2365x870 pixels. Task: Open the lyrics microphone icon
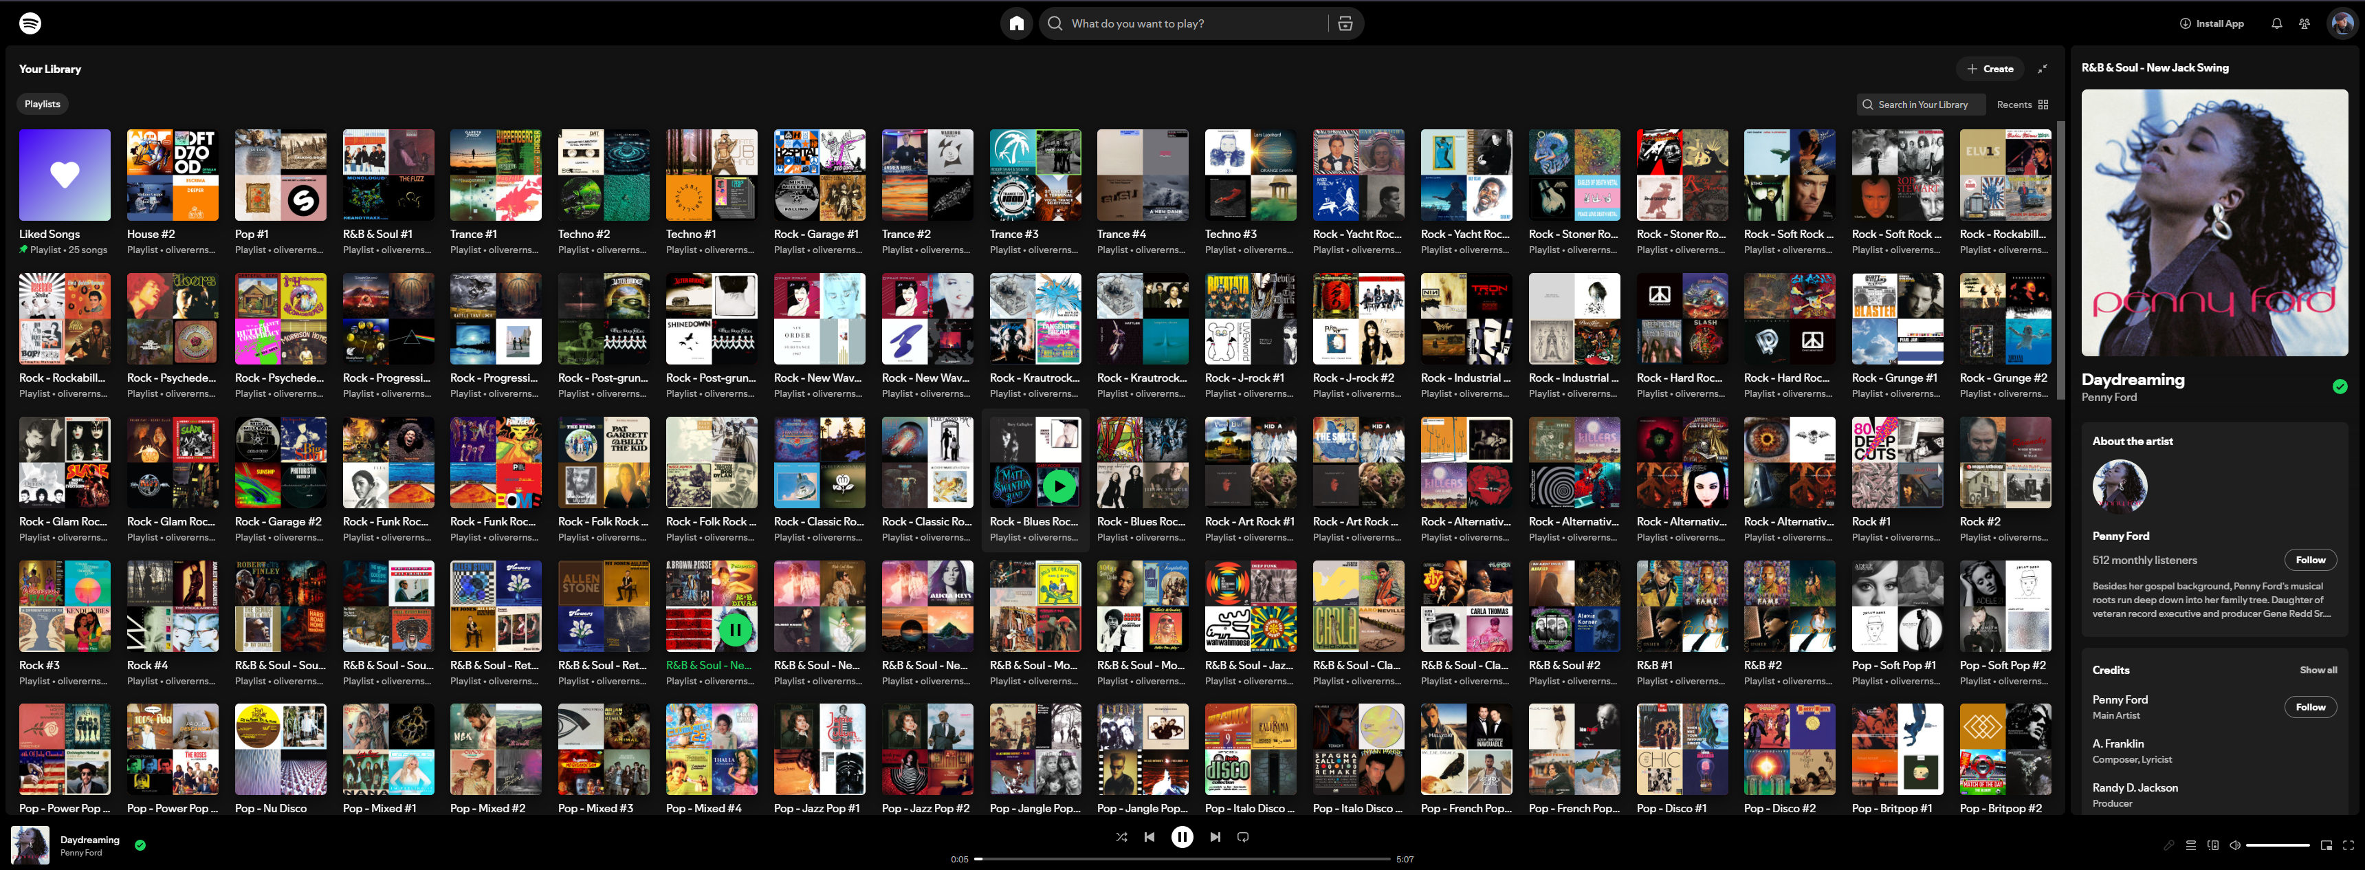click(x=2168, y=845)
